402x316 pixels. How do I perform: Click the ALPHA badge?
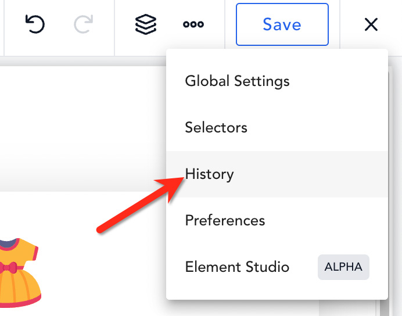tap(343, 267)
